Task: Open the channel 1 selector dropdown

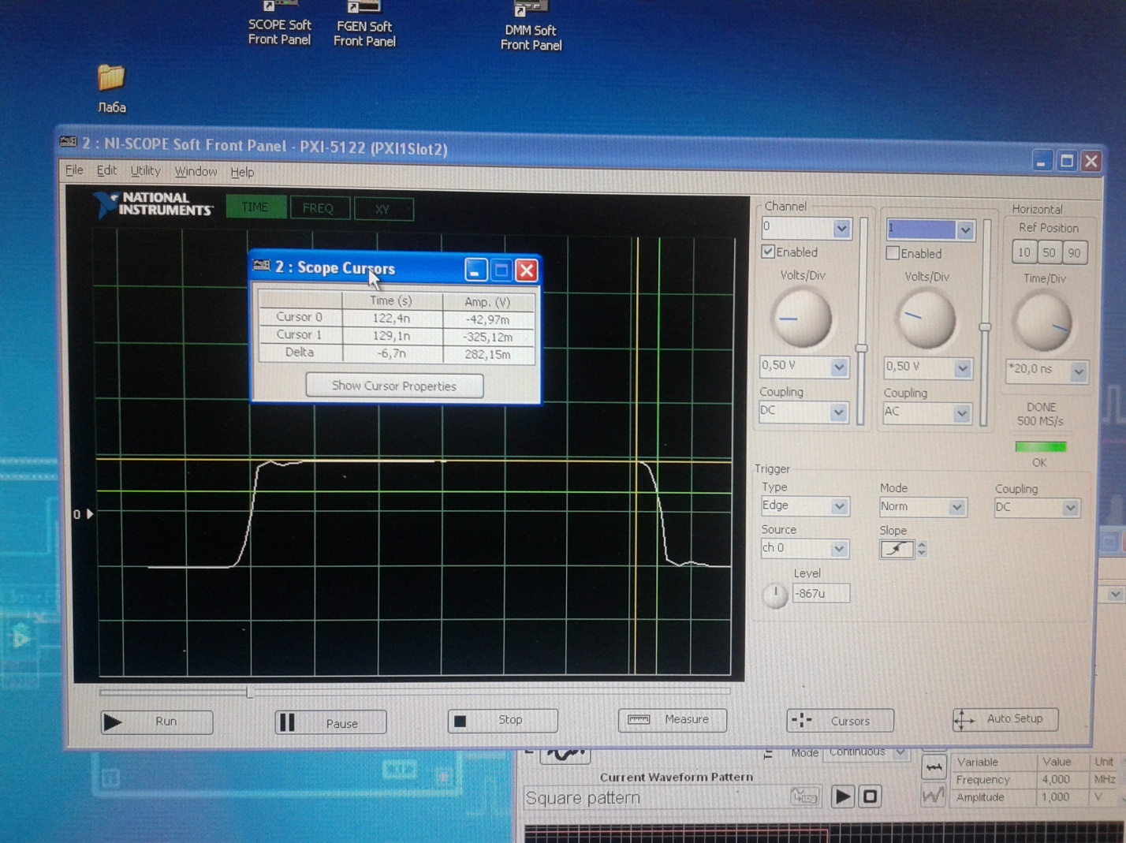Action: tap(965, 229)
